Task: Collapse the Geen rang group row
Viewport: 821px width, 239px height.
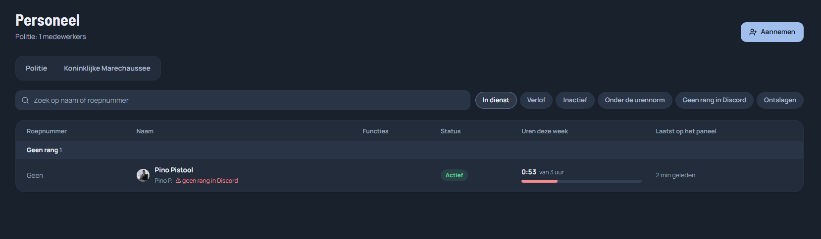Action: [410, 150]
